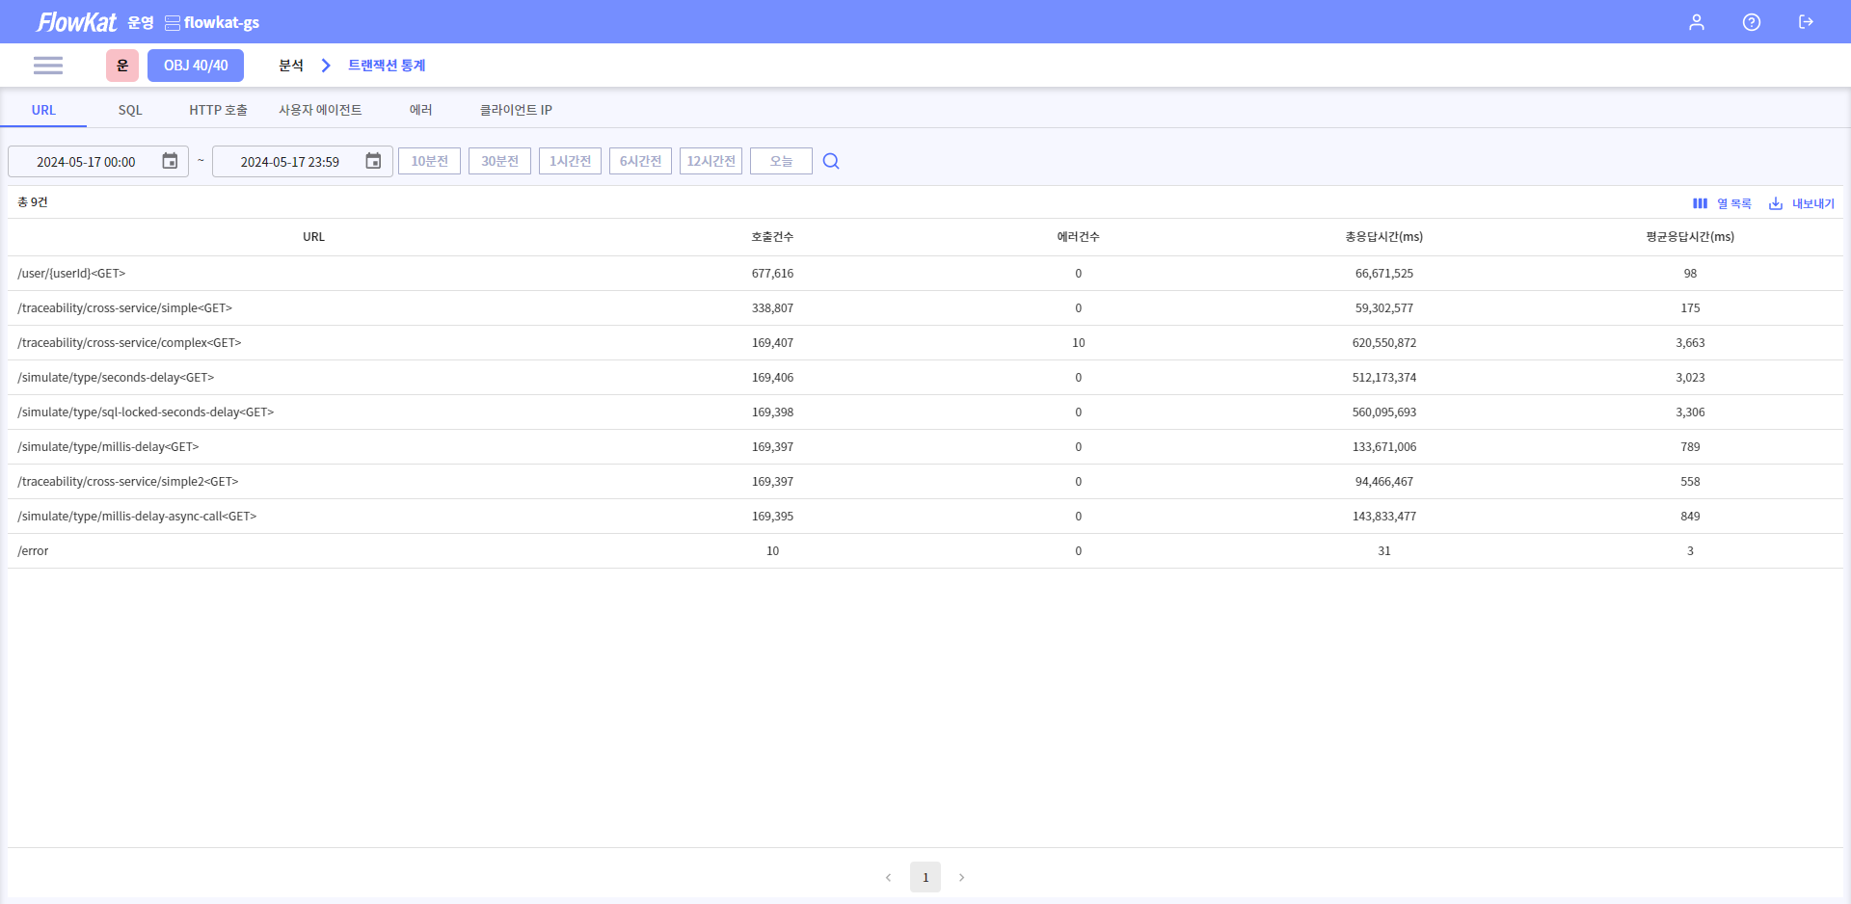Click the start datetime input field
The height and width of the screenshot is (904, 1851).
tap(87, 162)
